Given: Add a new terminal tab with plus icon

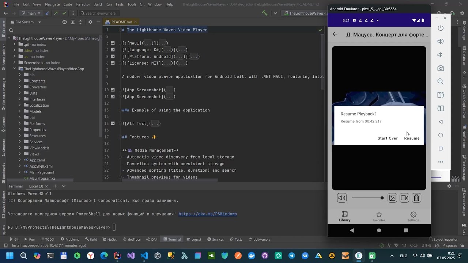Looking at the screenshot, I should 56,186.
